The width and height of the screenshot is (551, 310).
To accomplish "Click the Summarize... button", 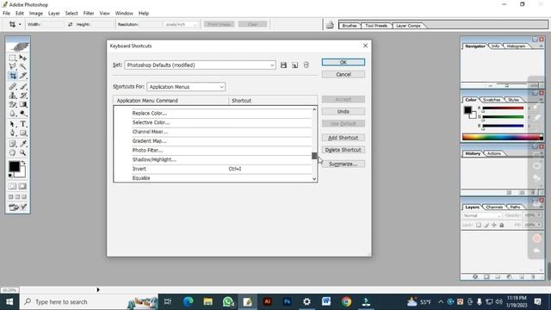I will coord(344,164).
